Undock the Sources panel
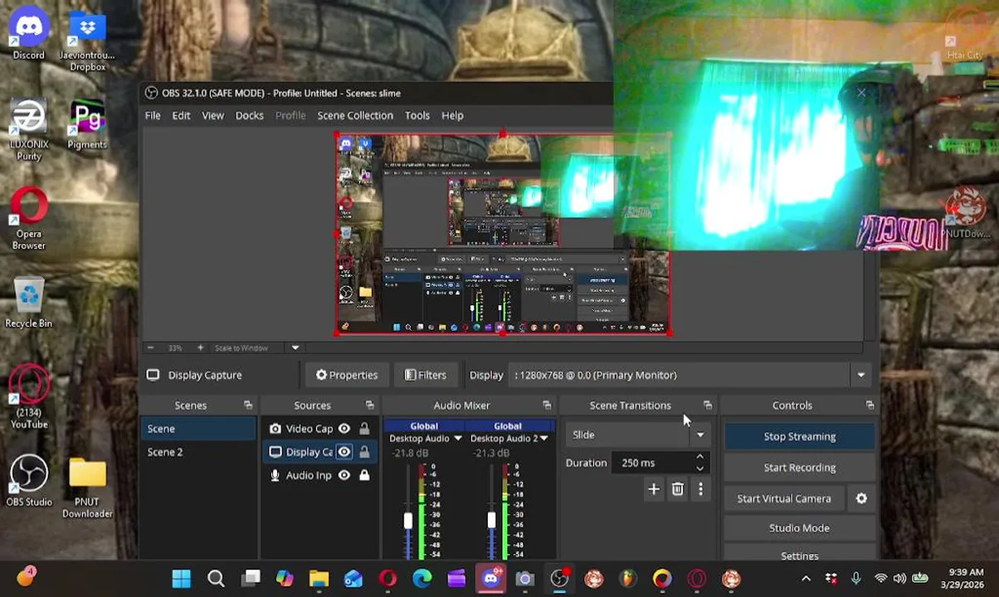The image size is (999, 597). pyautogui.click(x=370, y=405)
